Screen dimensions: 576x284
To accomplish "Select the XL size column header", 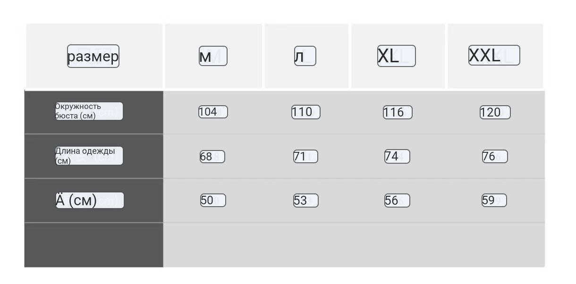I will coord(397,56).
